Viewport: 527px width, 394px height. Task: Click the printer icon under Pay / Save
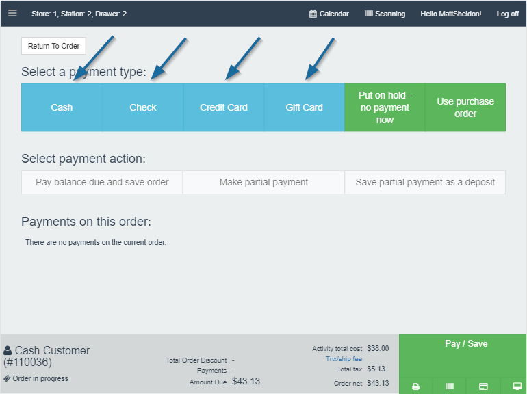pos(415,386)
